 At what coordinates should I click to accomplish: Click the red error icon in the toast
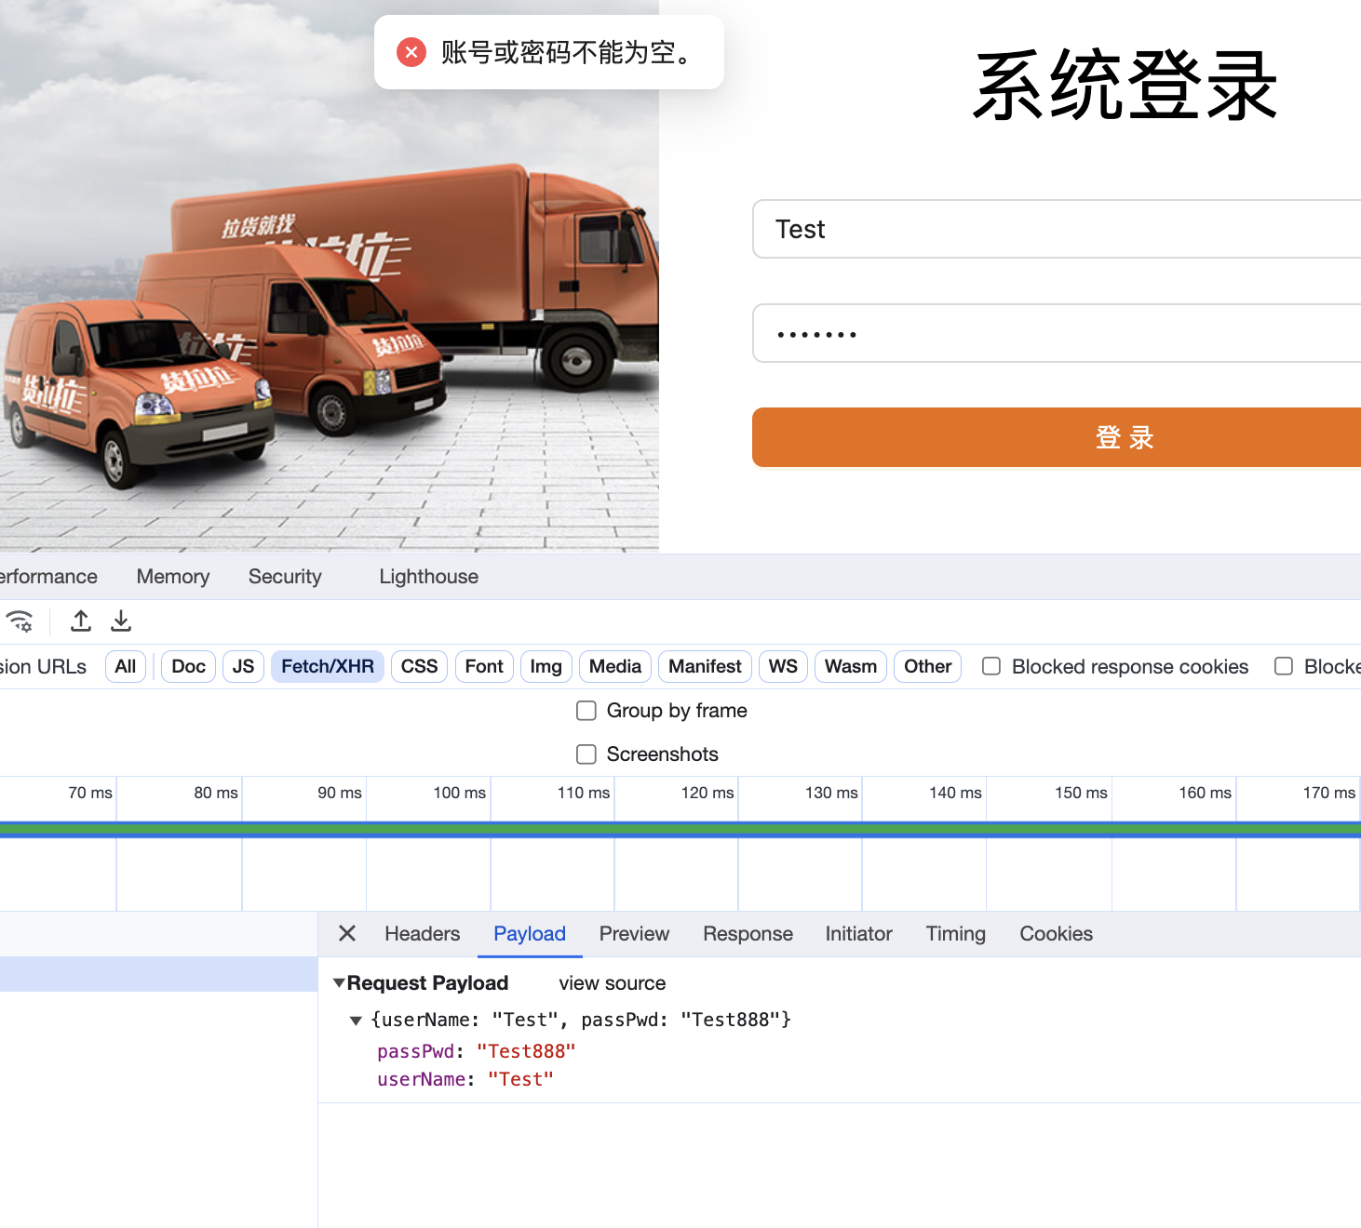(x=411, y=52)
